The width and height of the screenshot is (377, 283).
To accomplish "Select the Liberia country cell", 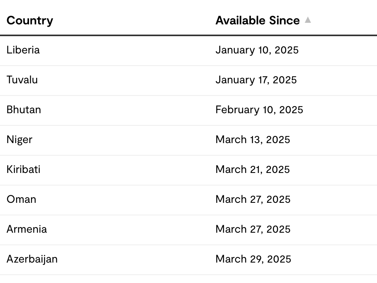I will pyautogui.click(x=23, y=50).
